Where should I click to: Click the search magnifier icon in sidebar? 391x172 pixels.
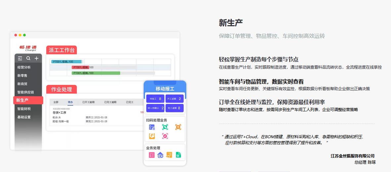(x=28, y=58)
